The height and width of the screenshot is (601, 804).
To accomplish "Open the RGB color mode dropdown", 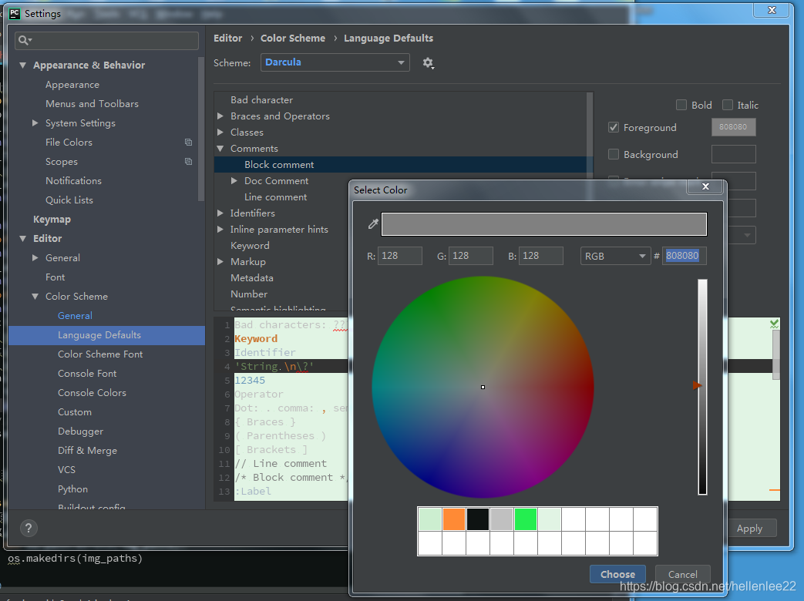I will (x=615, y=256).
